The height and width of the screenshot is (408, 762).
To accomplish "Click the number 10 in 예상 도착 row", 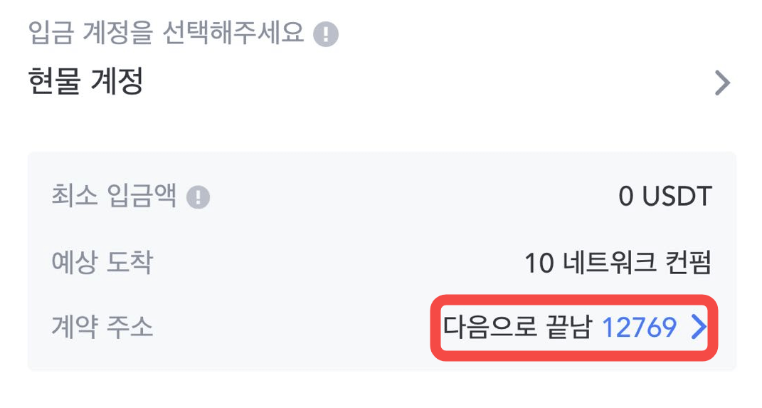I will pyautogui.click(x=539, y=263).
